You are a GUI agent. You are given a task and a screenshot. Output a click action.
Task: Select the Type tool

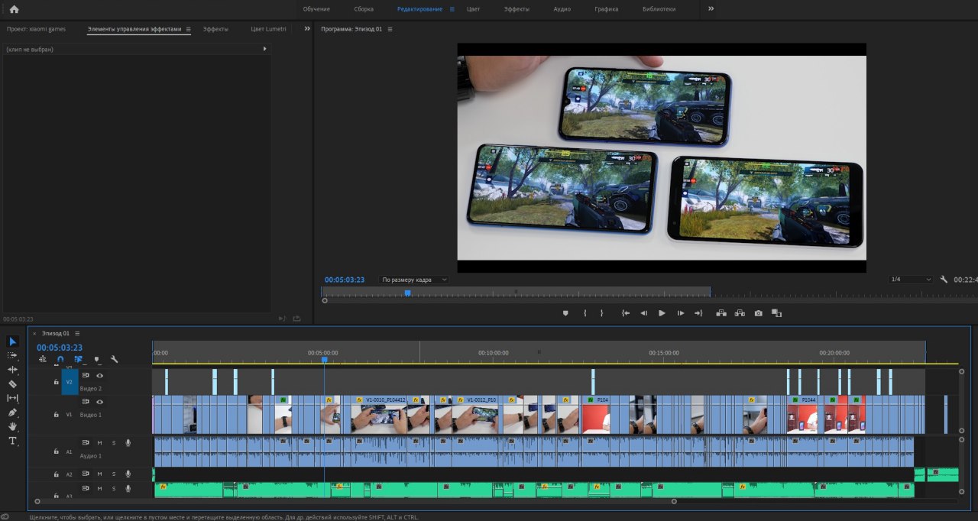point(12,441)
